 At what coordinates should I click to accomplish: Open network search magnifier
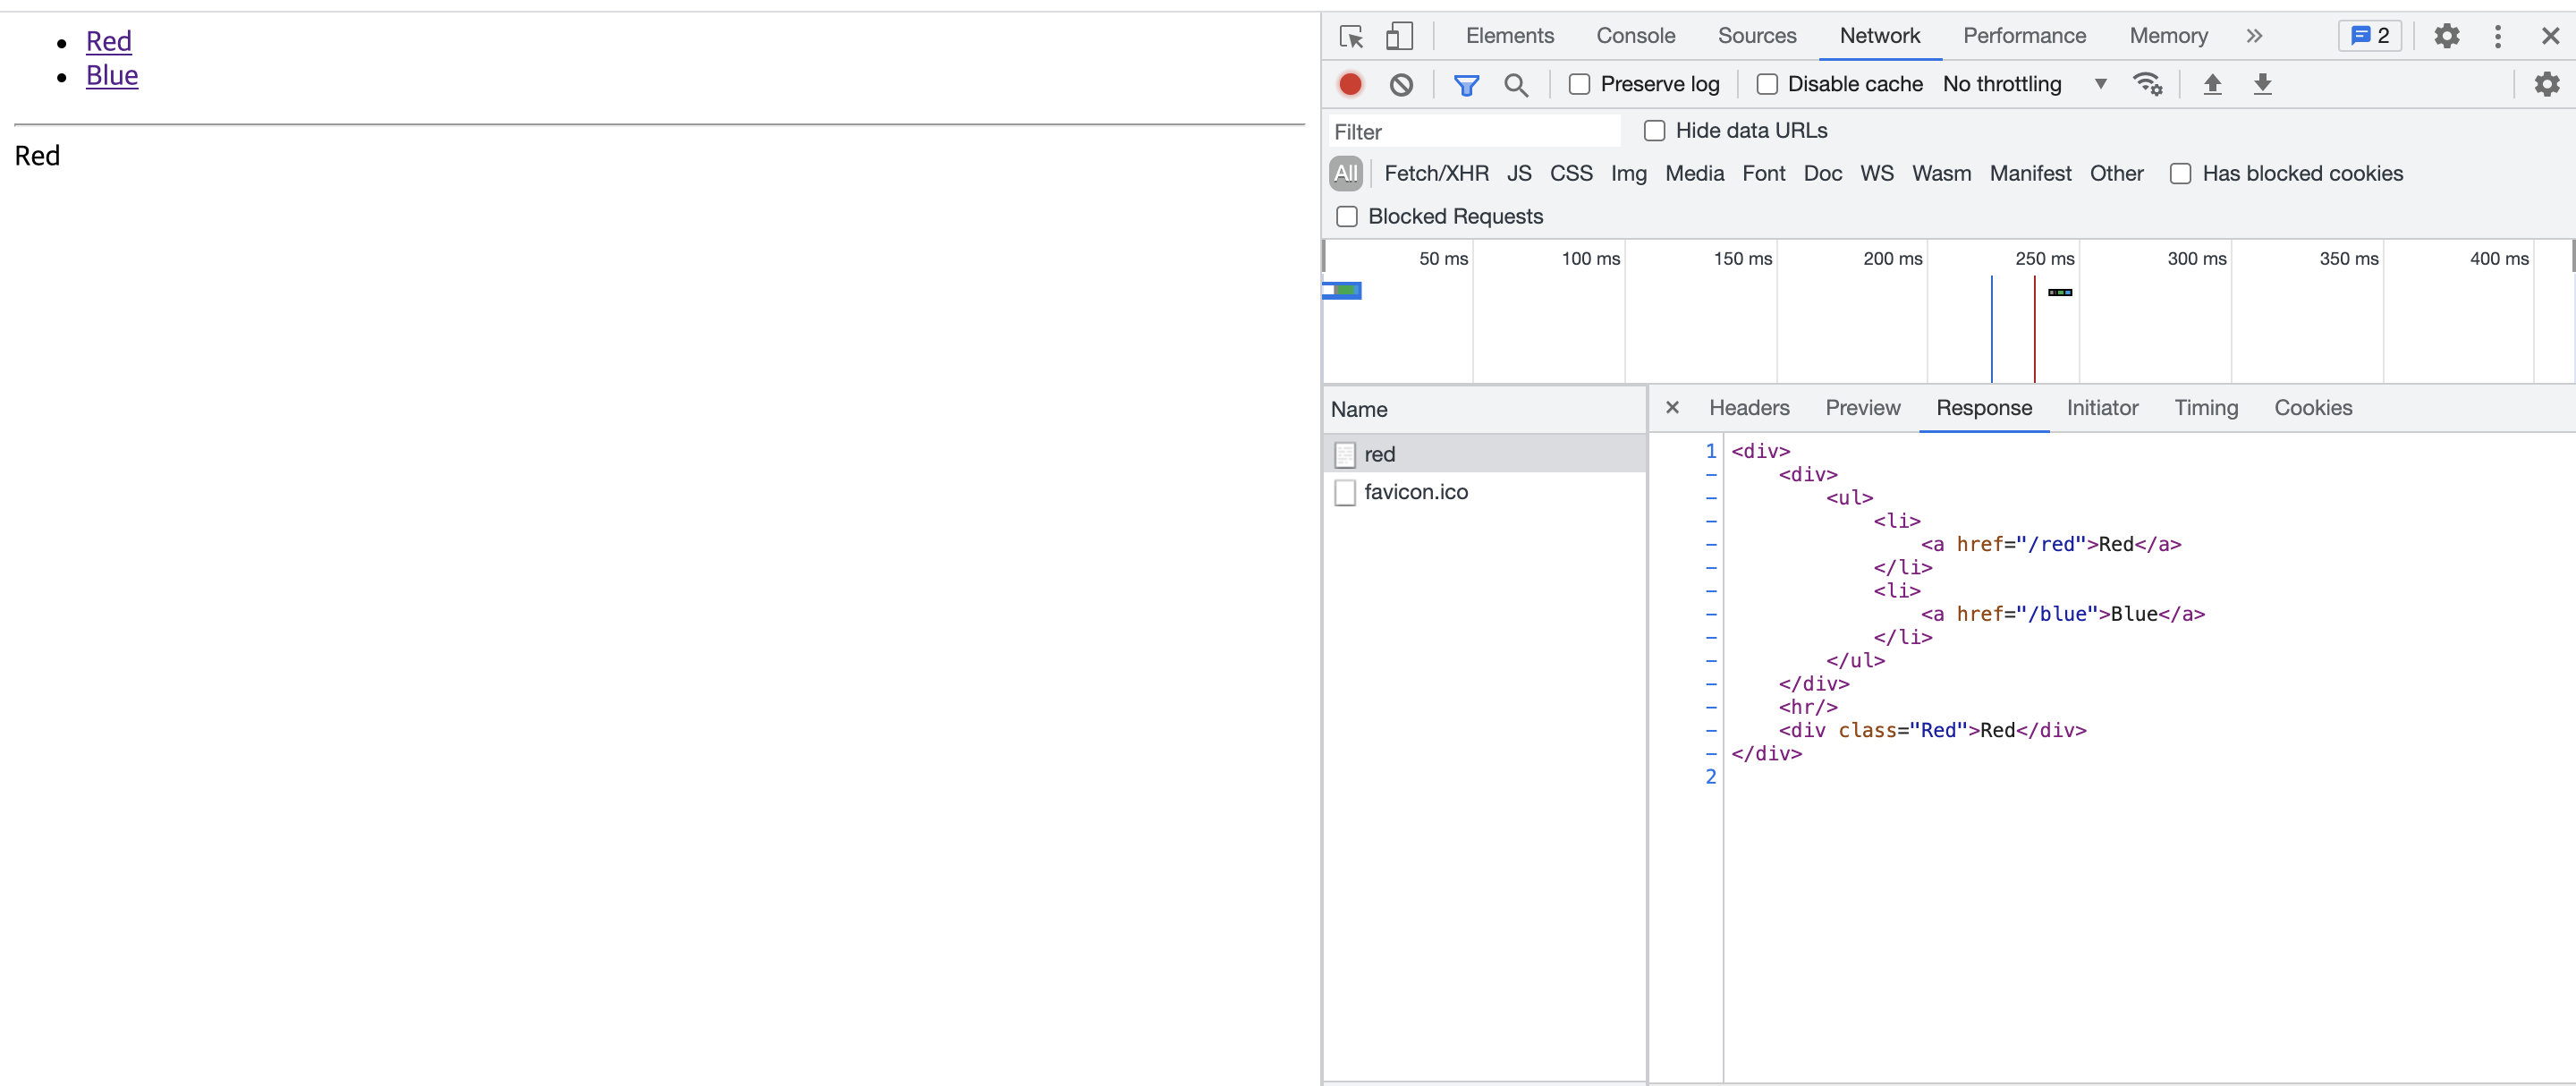point(1516,85)
